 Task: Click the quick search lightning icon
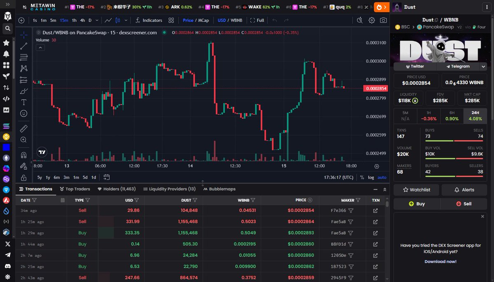[360, 20]
